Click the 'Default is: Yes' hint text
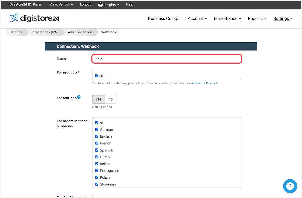 click(x=102, y=107)
